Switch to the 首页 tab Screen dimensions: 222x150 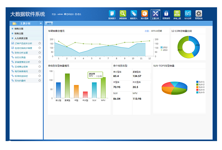(x=49, y=23)
